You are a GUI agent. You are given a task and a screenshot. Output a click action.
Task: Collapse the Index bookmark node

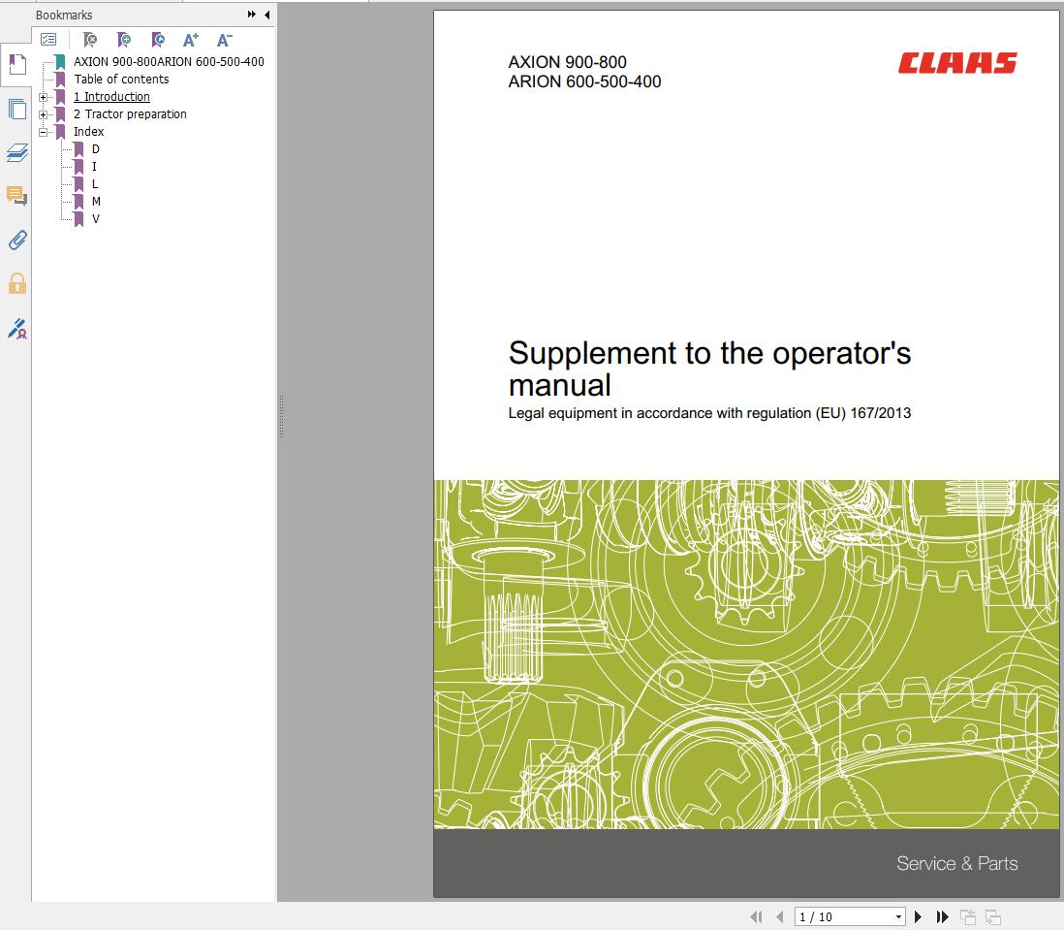pos(43,132)
